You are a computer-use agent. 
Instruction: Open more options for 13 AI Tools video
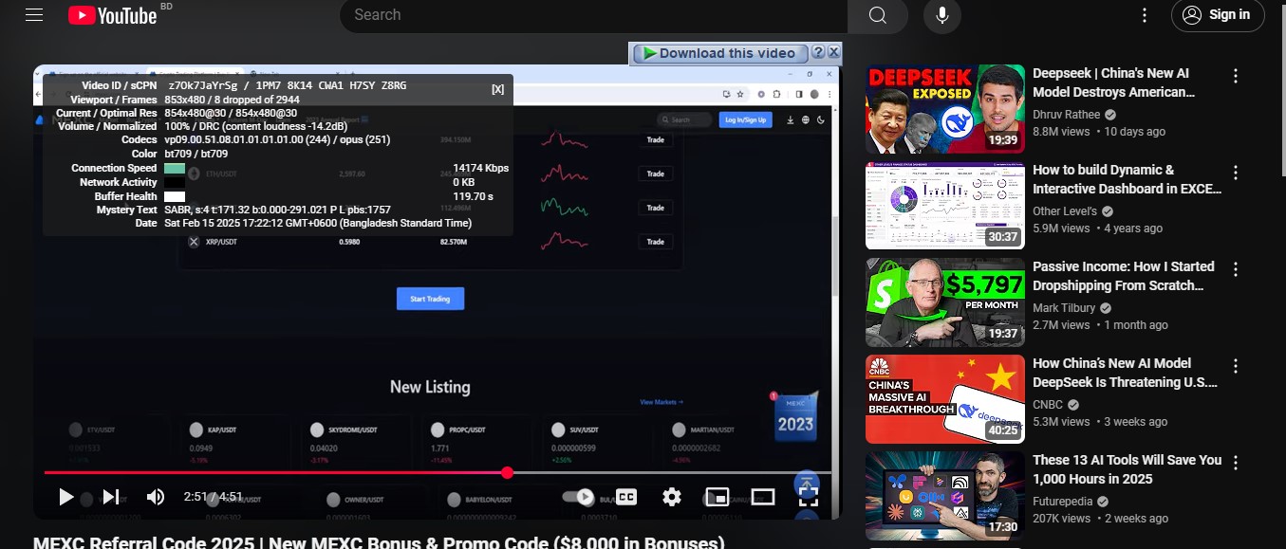pos(1236,463)
